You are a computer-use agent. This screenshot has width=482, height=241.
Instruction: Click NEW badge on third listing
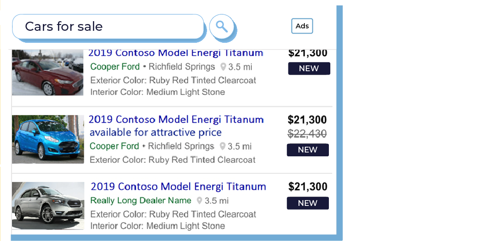click(308, 203)
